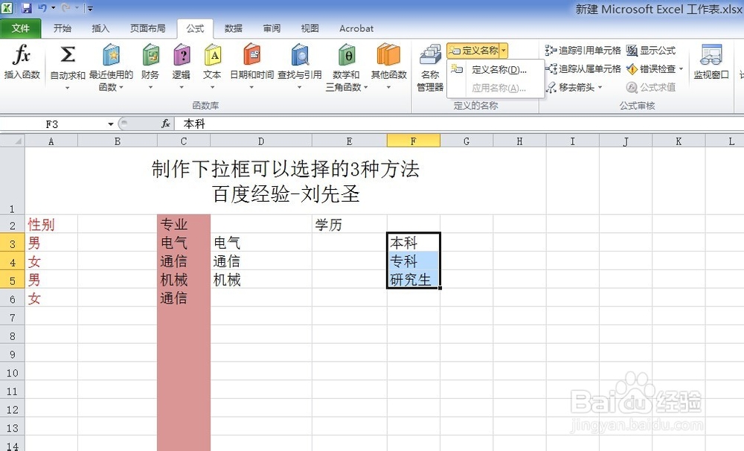Expand the Error Checking dropdown arrow
The width and height of the screenshot is (744, 451).
680,68
